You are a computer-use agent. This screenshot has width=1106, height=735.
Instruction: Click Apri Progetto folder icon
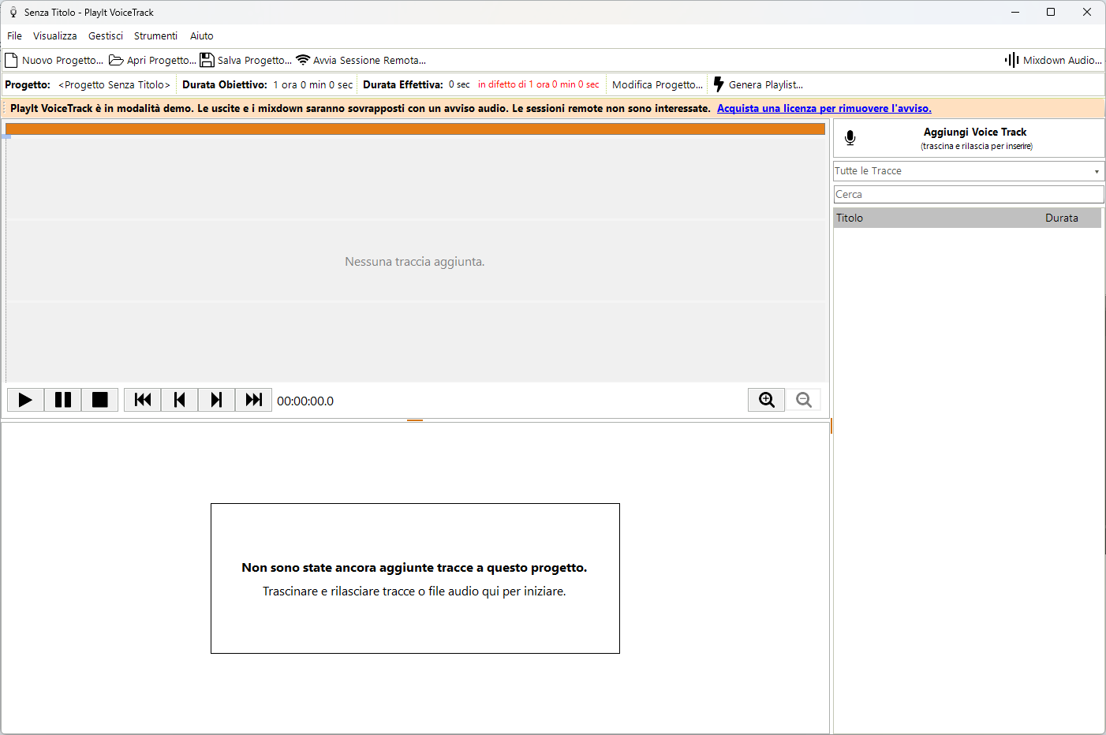116,60
